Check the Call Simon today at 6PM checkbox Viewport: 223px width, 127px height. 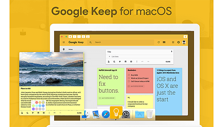tap(129, 81)
